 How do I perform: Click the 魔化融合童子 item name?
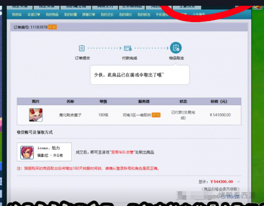click(x=70, y=115)
